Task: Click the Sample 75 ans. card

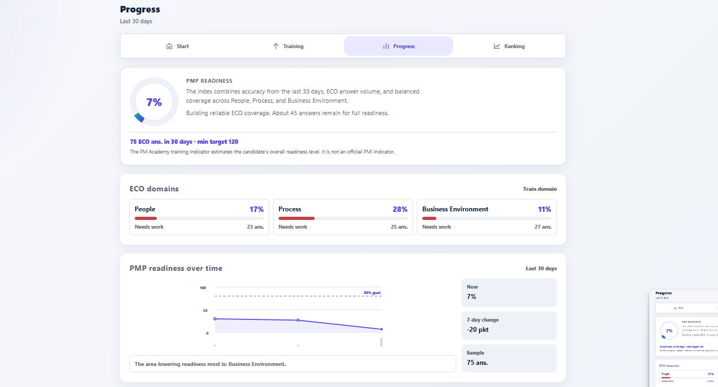Action: point(509,358)
